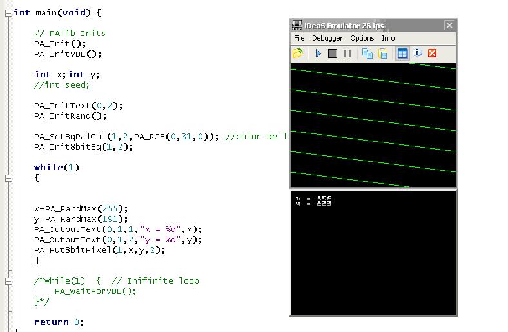
Task: Click the Paste clipboard icon in toolbar
Action: 382,54
